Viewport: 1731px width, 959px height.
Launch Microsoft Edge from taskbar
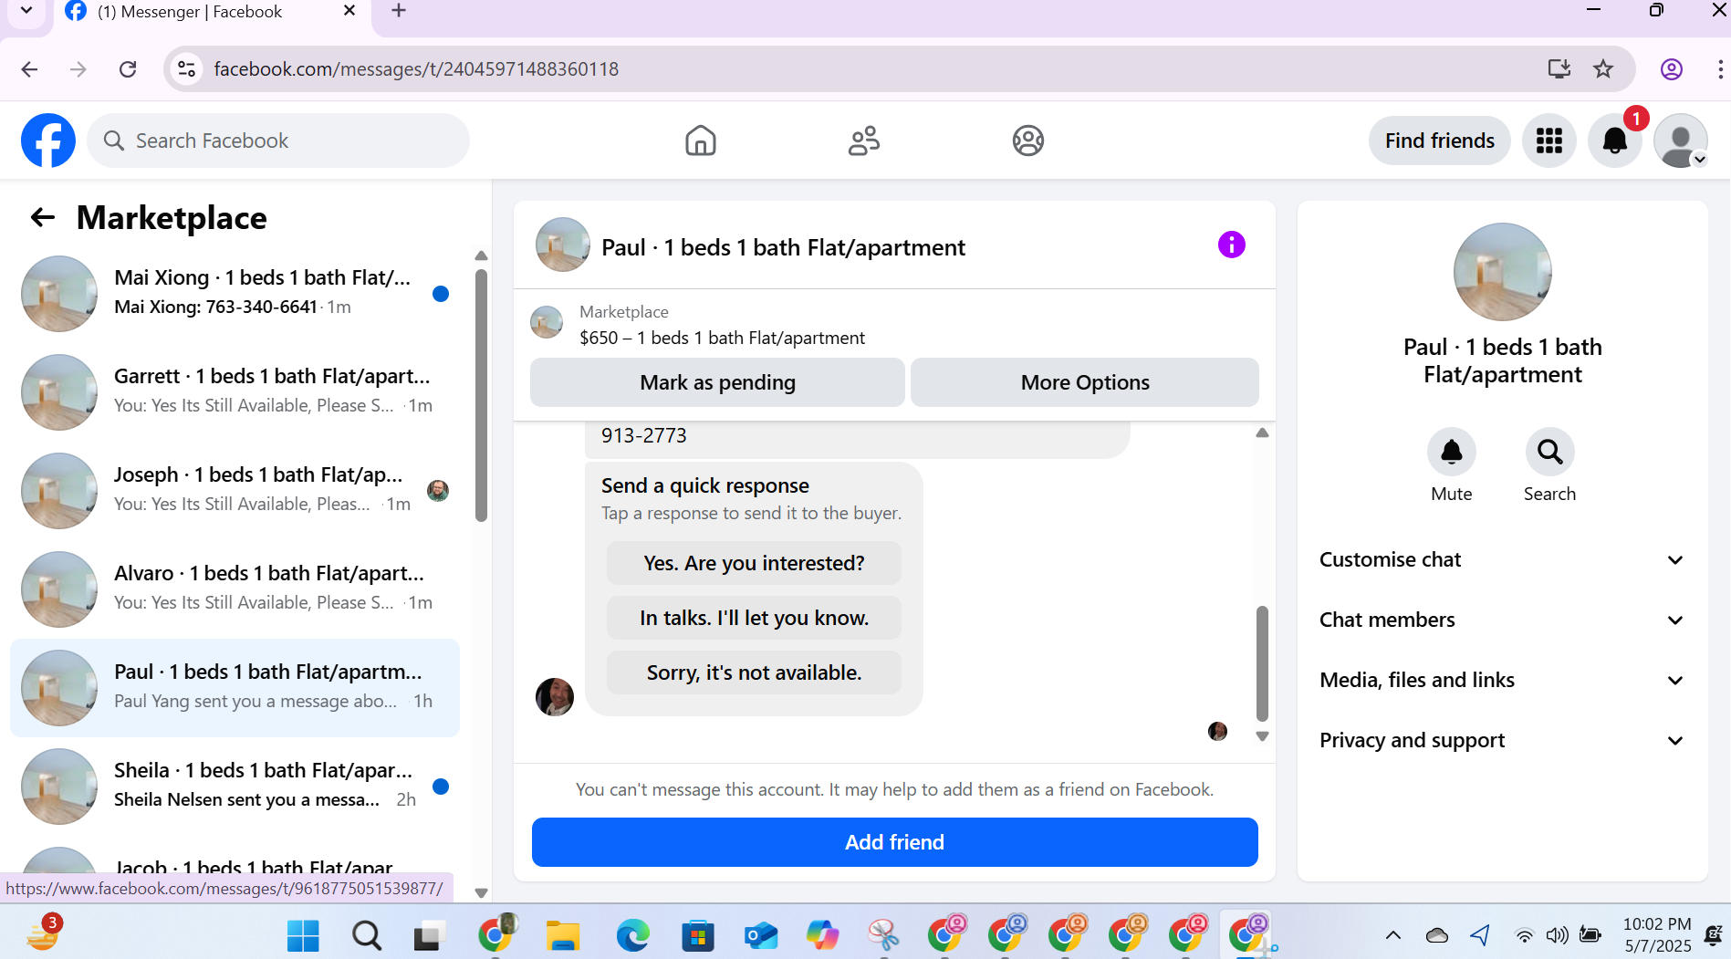(x=632, y=935)
